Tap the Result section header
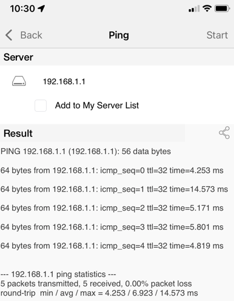This screenshot has width=234, height=301. click(18, 134)
